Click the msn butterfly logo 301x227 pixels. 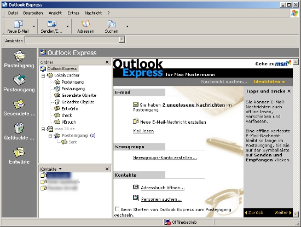[x=283, y=63]
